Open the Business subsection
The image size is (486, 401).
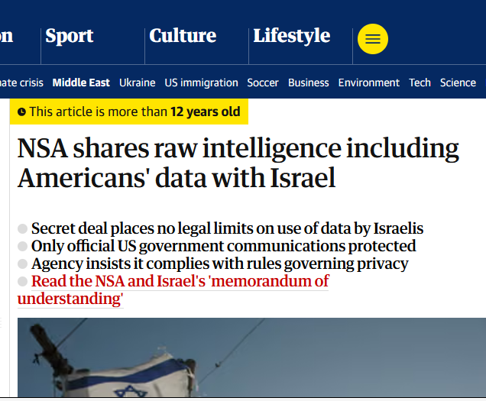point(309,82)
